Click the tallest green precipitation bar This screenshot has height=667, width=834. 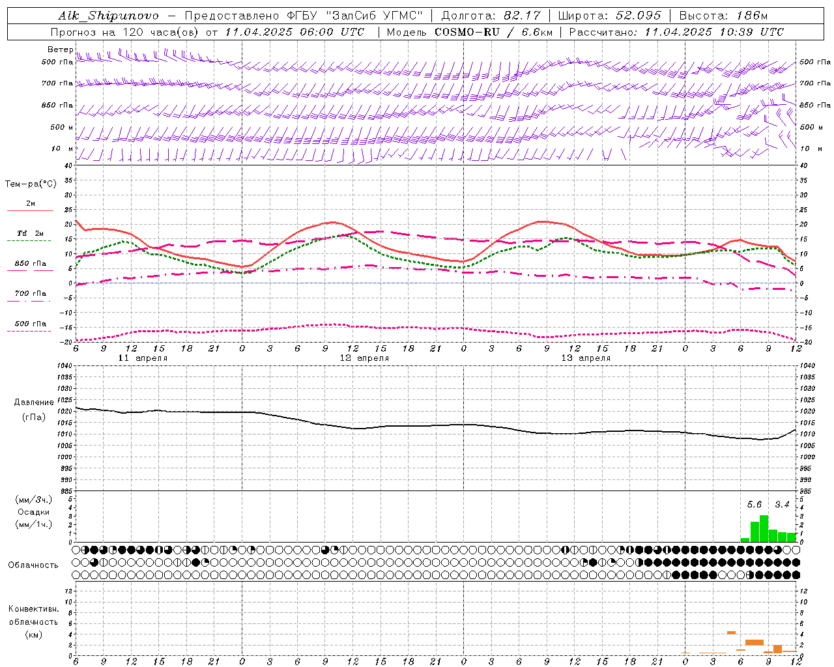coord(764,528)
